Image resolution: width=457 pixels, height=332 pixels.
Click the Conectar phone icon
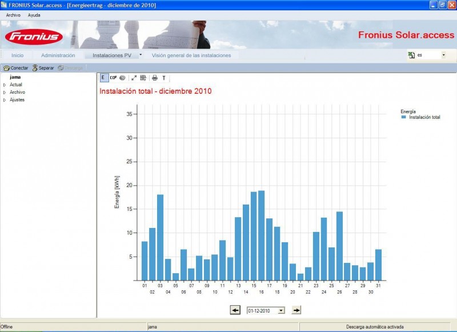coord(6,68)
